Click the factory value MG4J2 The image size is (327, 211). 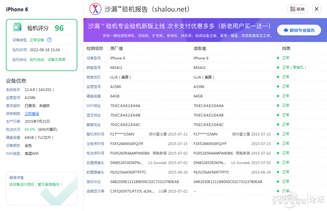116,68
